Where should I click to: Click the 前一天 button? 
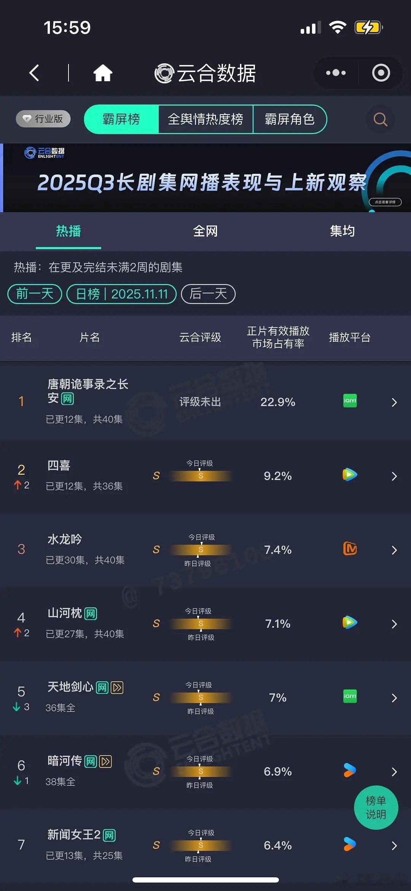point(33,294)
